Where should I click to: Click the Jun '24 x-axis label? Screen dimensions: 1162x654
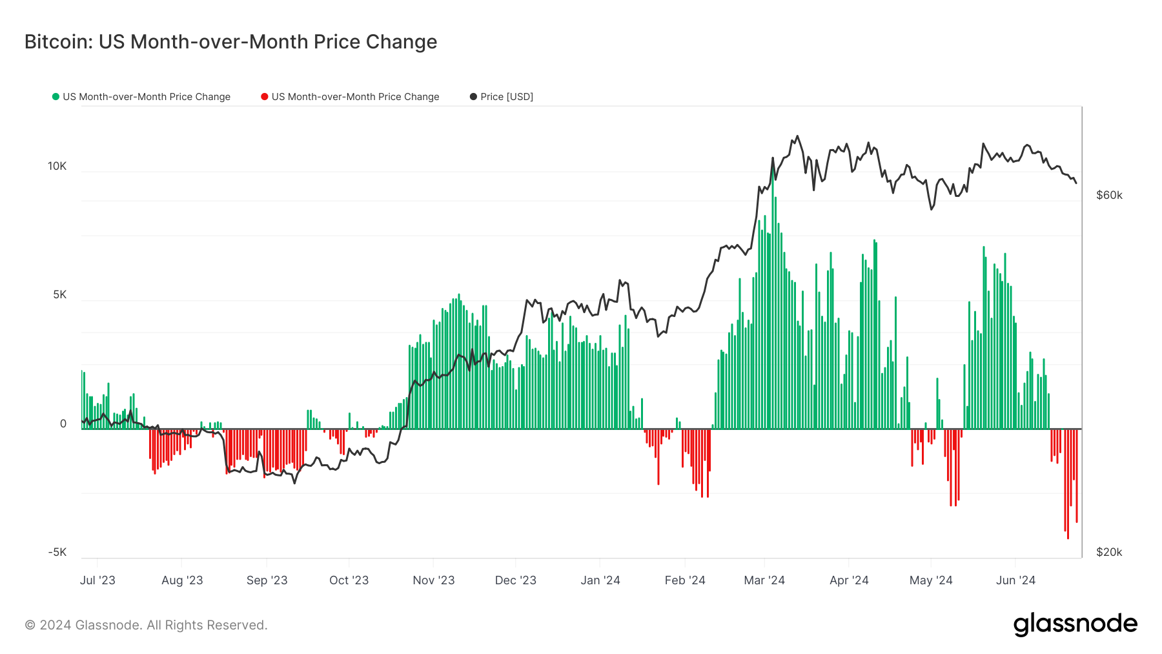(x=1015, y=580)
